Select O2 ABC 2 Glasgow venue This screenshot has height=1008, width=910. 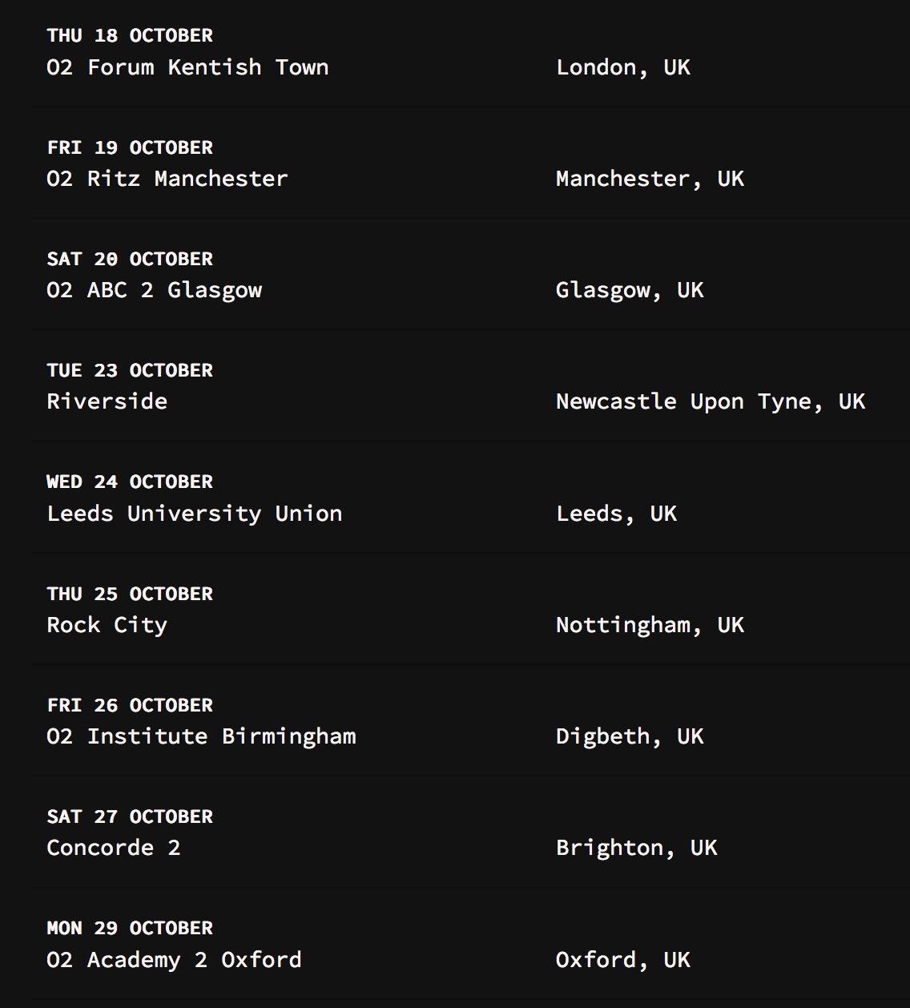pos(155,290)
